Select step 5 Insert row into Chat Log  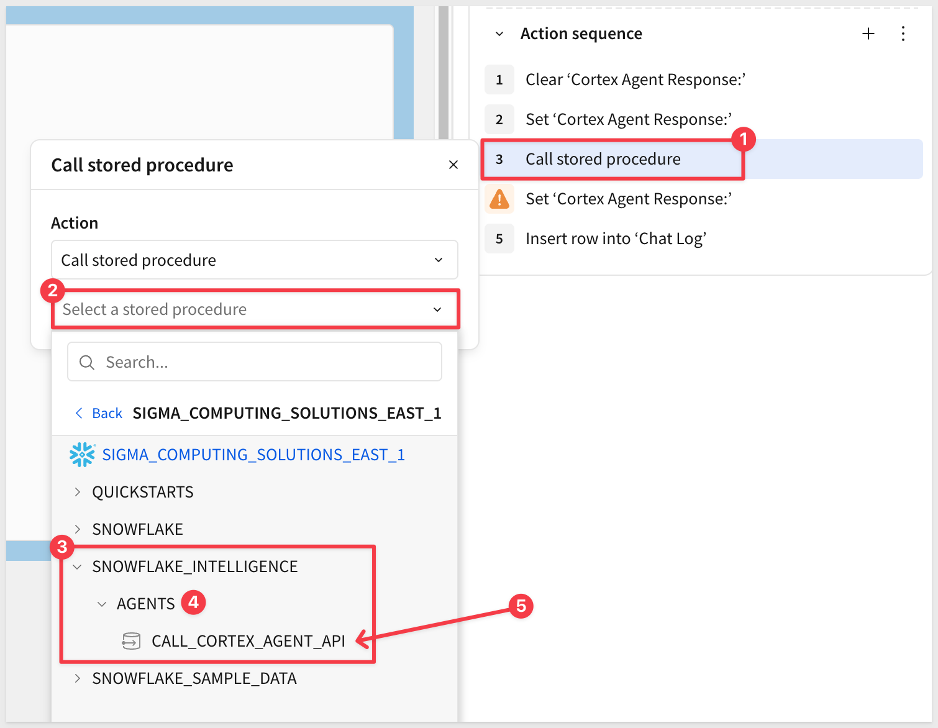coord(615,239)
